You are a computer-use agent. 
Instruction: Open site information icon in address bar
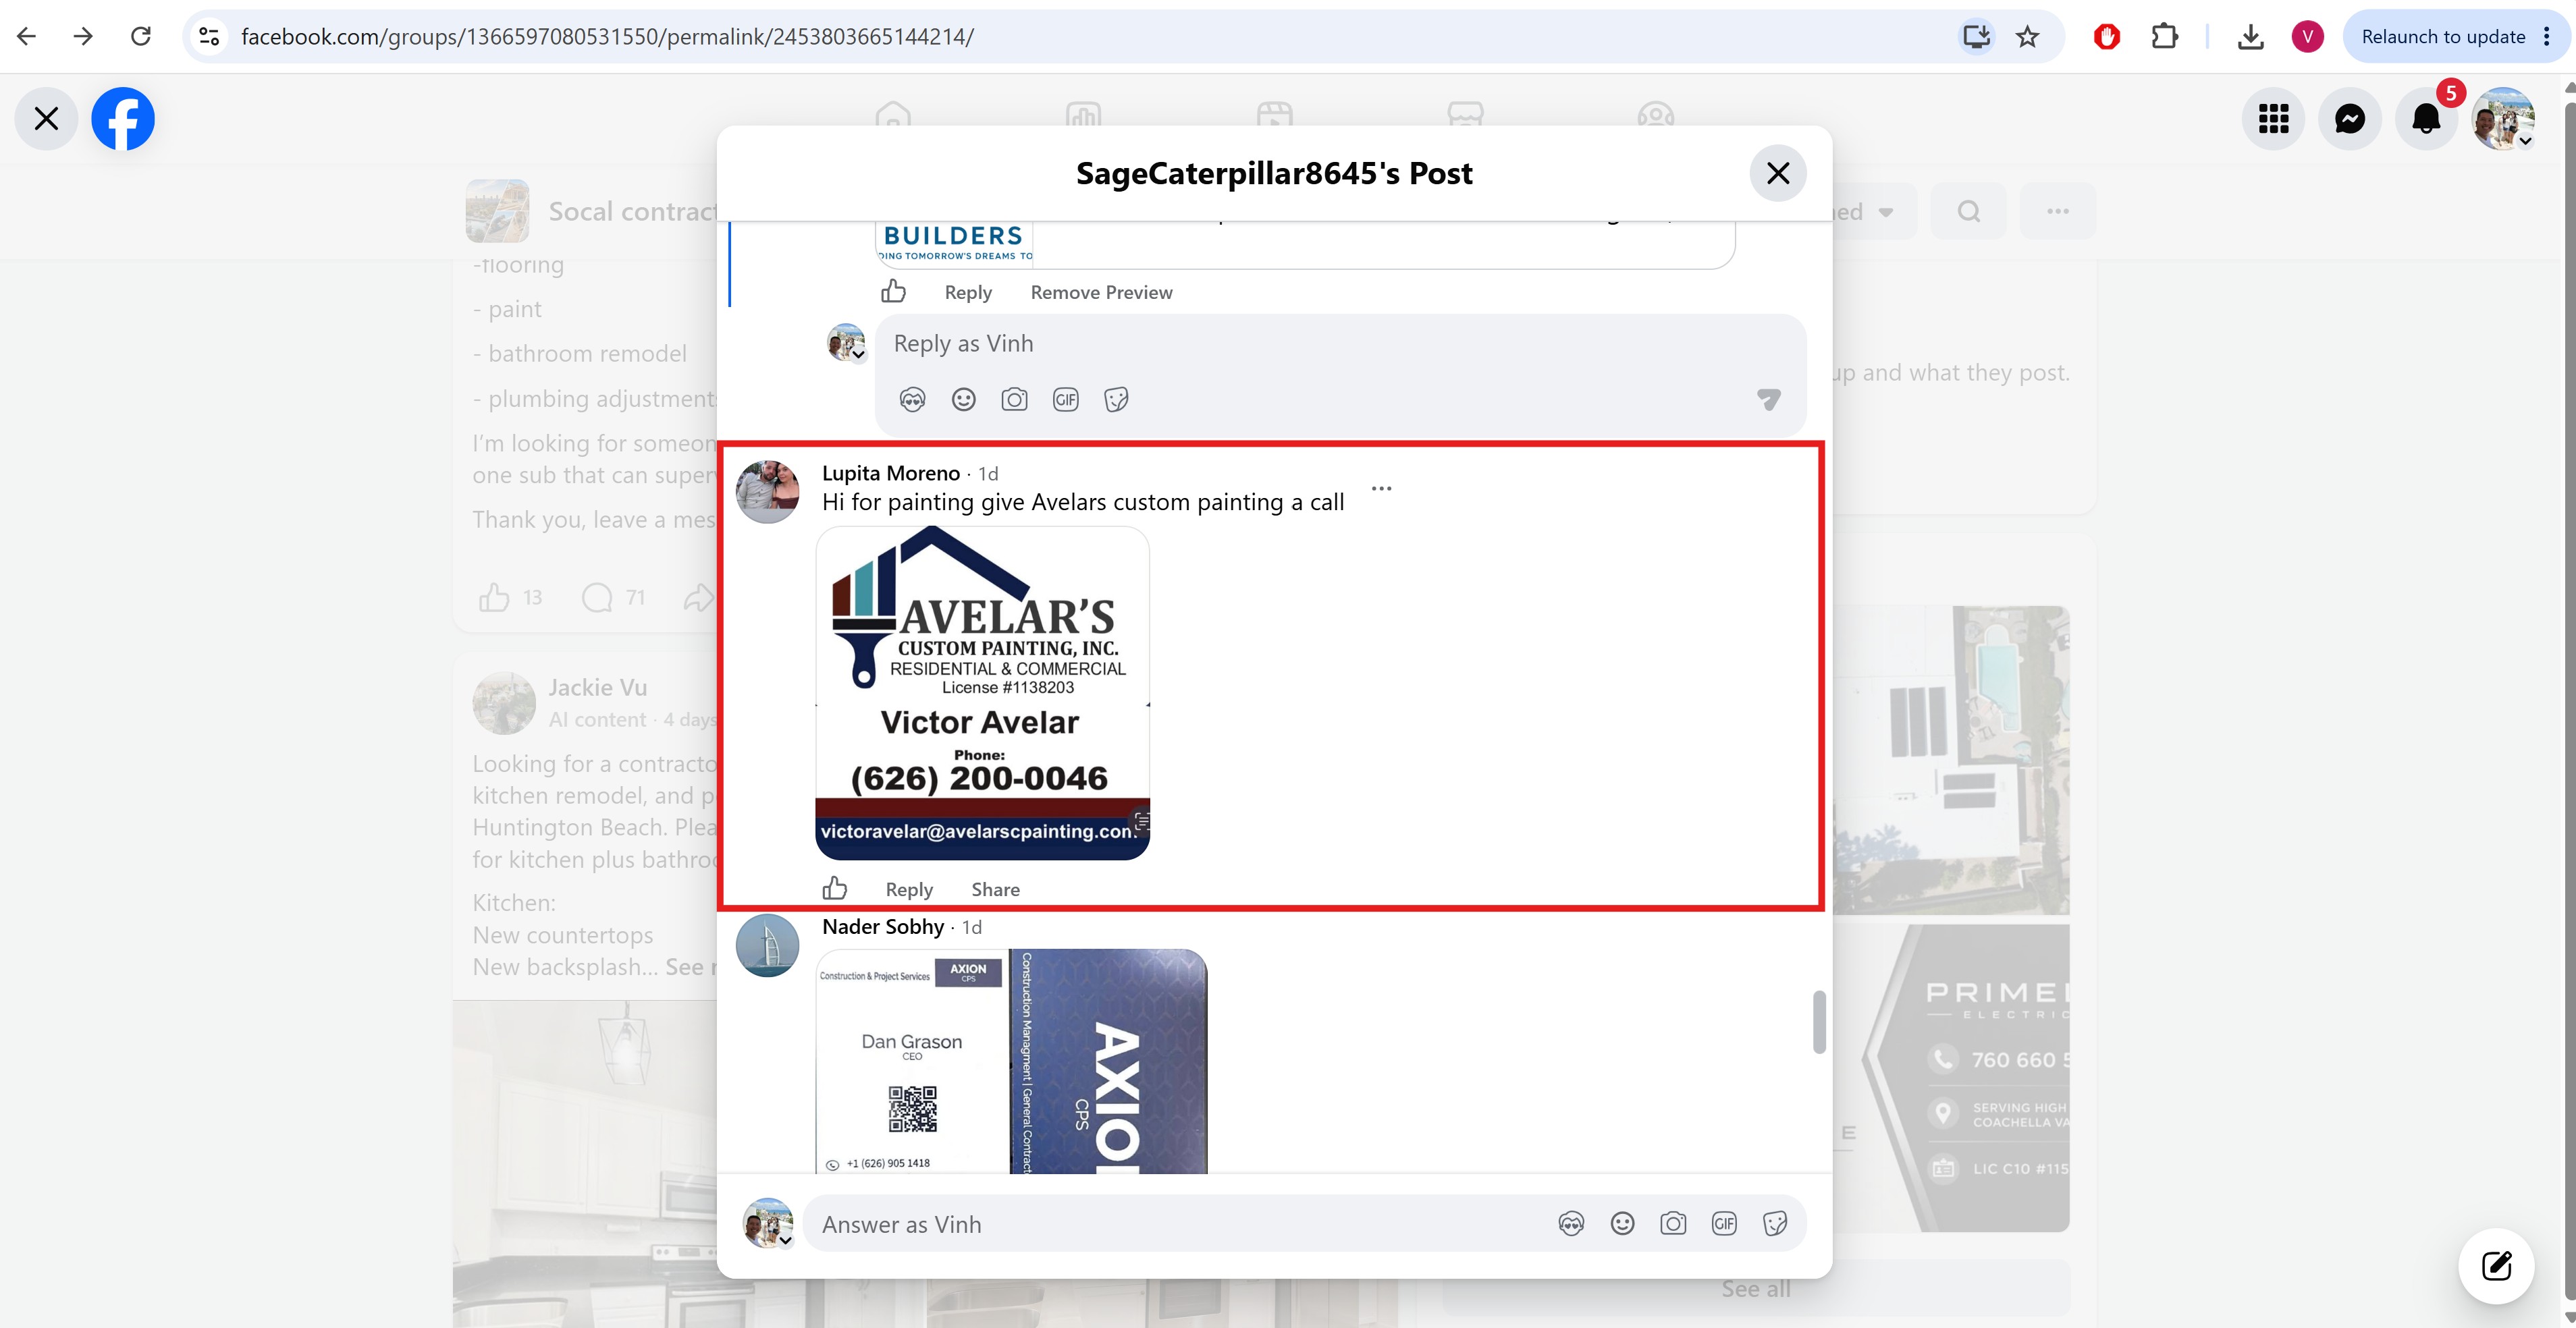pos(209,37)
